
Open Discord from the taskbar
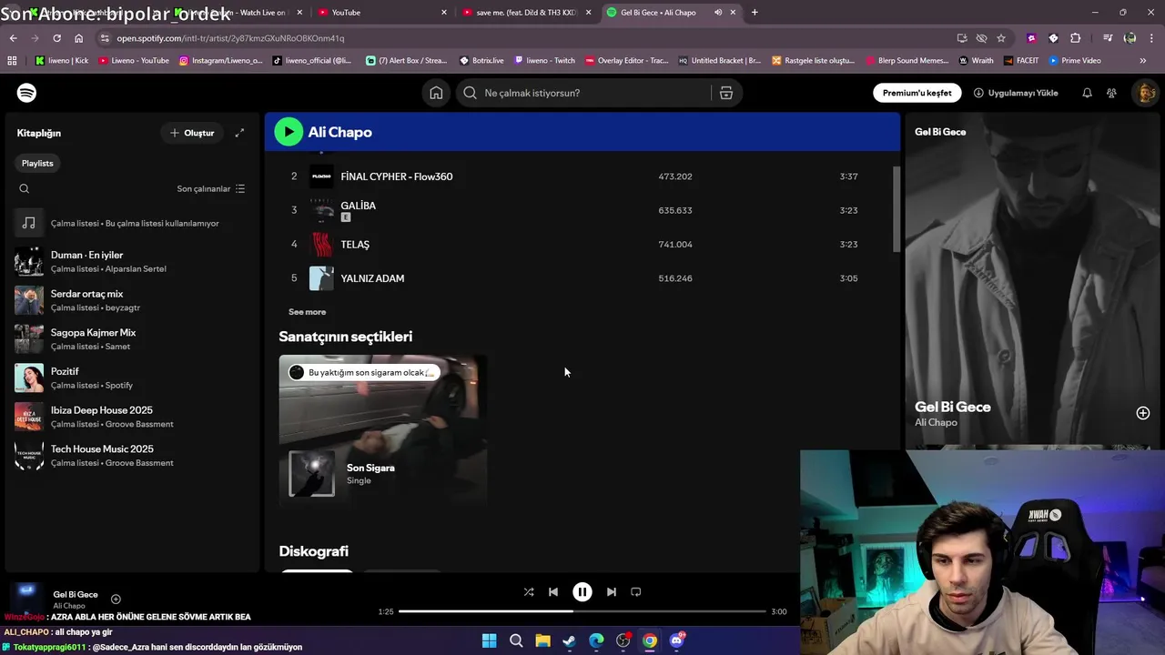point(676,640)
